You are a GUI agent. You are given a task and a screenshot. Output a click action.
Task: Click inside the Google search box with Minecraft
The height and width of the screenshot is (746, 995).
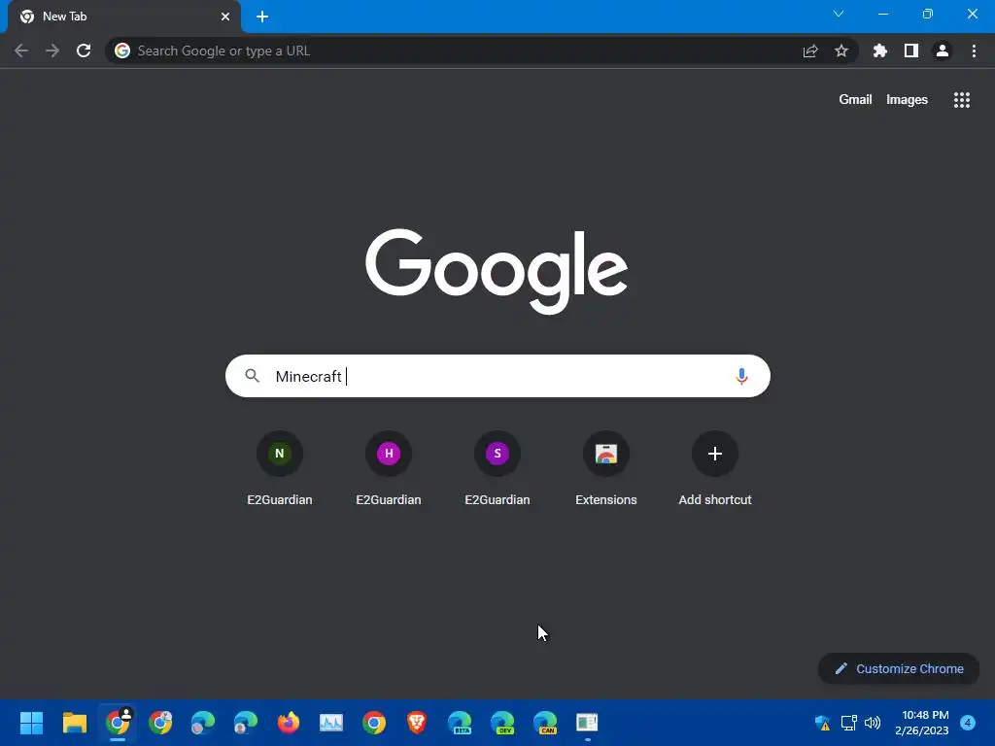(498, 376)
